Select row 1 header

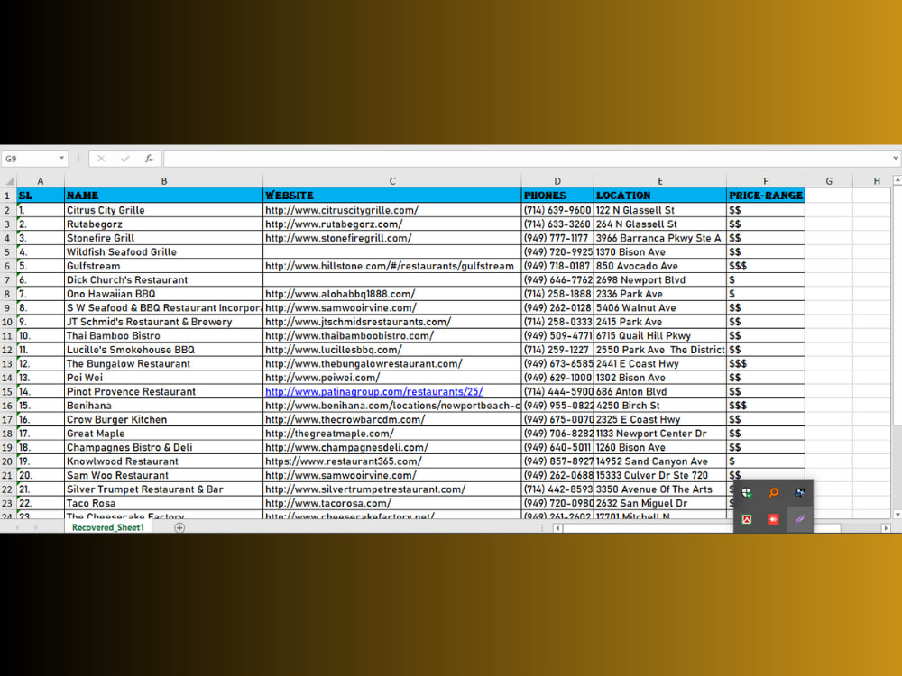tap(8, 196)
